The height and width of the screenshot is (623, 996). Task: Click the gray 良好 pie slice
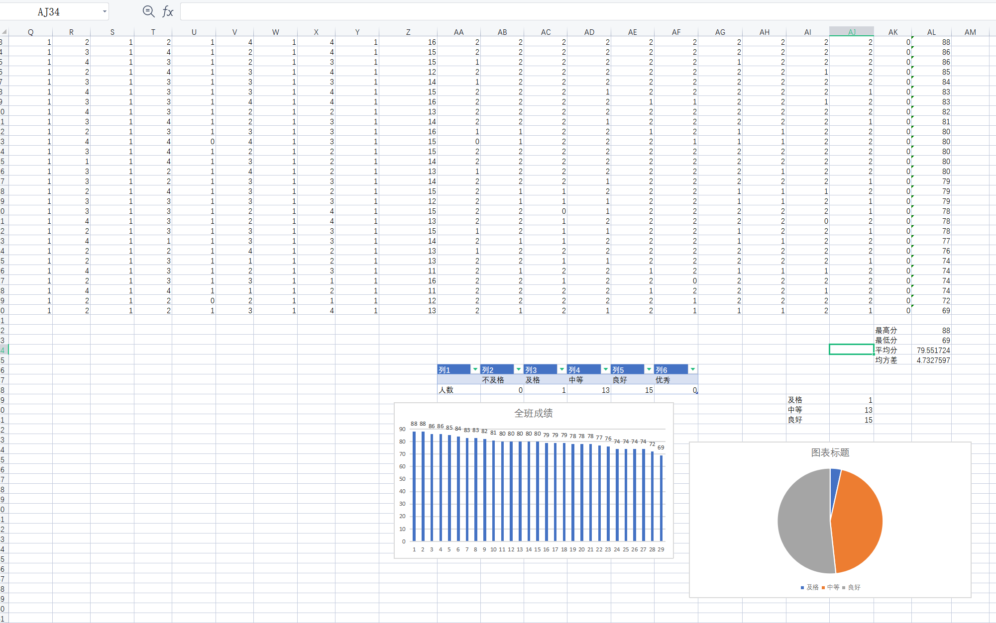(x=801, y=522)
